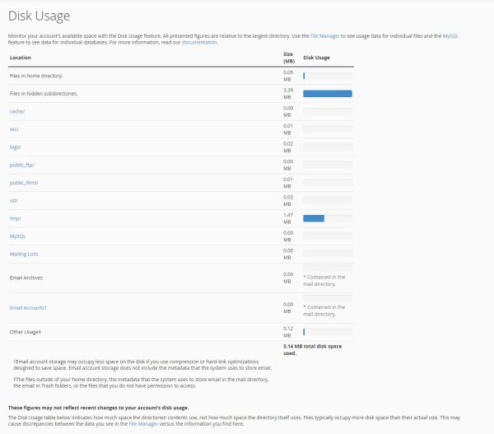This screenshot has width=494, height=434.
Task: Click 'Contained in the mail directory' note for Email Archives
Action: [324, 281]
